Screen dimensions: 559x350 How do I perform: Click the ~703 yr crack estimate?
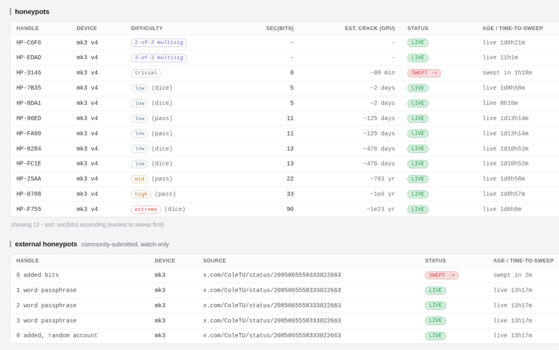[383, 179]
